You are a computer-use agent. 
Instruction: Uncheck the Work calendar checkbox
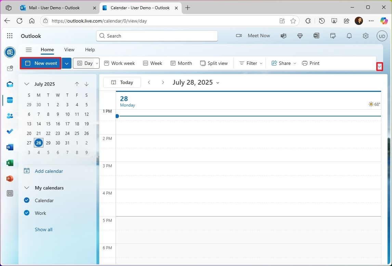[x=26, y=213]
